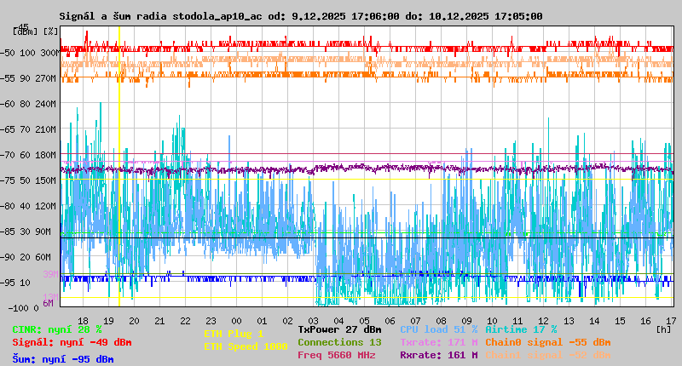
Task: Click the Rxrate 161 M legend entry
Action: (438, 355)
